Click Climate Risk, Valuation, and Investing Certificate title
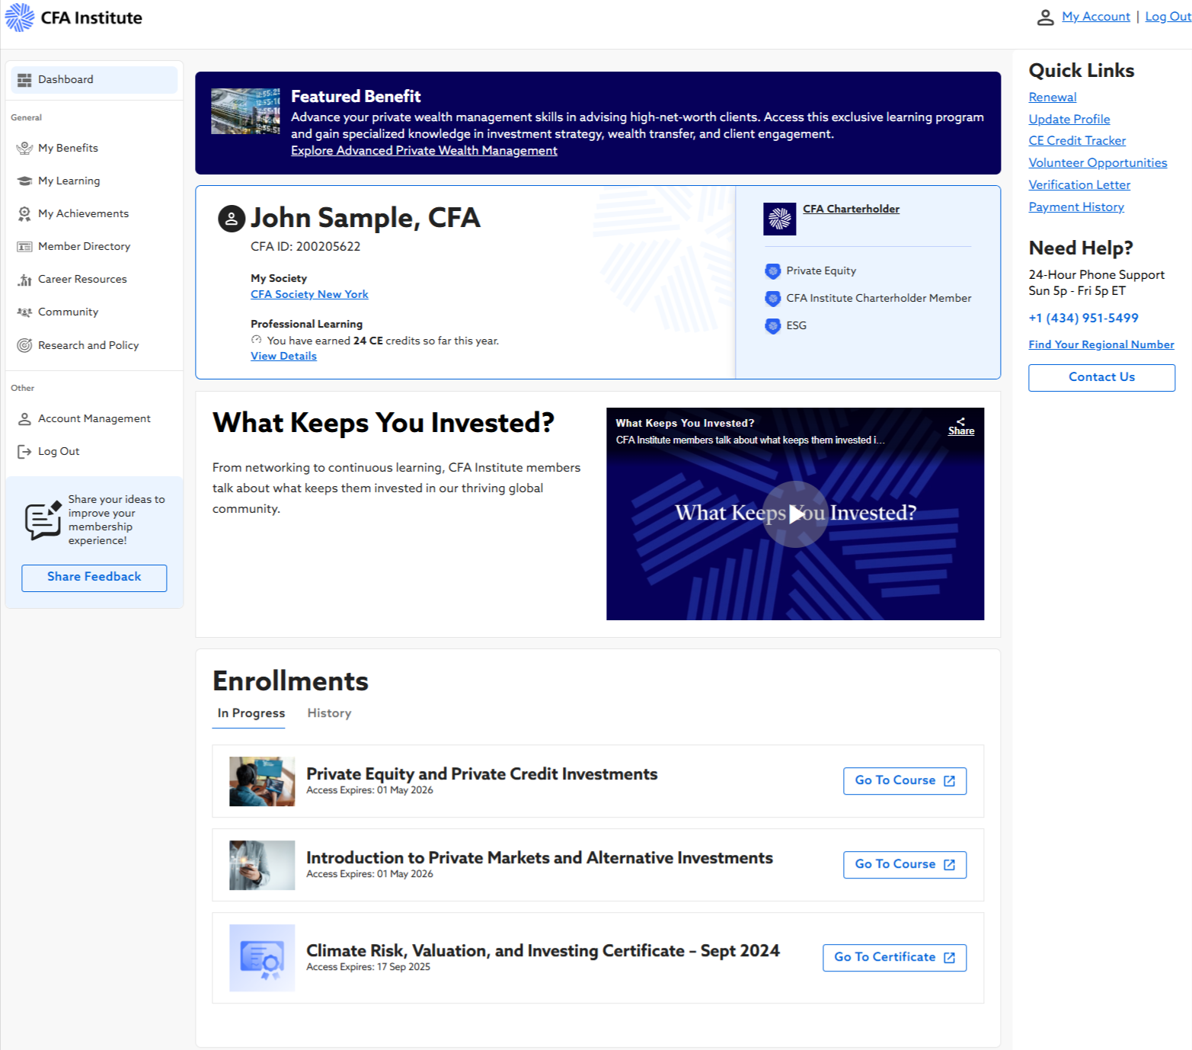The width and height of the screenshot is (1192, 1050). coord(543,951)
